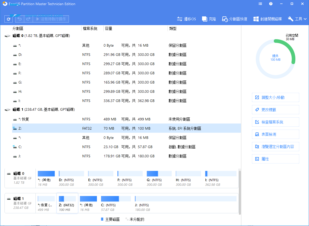
Task: Open the 克隆 (Clone) tool
Action: (x=208, y=19)
